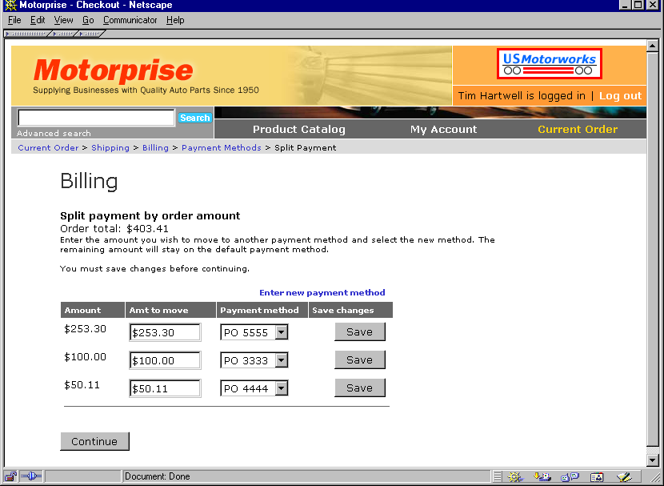Click the Split Payment breadcrumb text

click(x=306, y=147)
